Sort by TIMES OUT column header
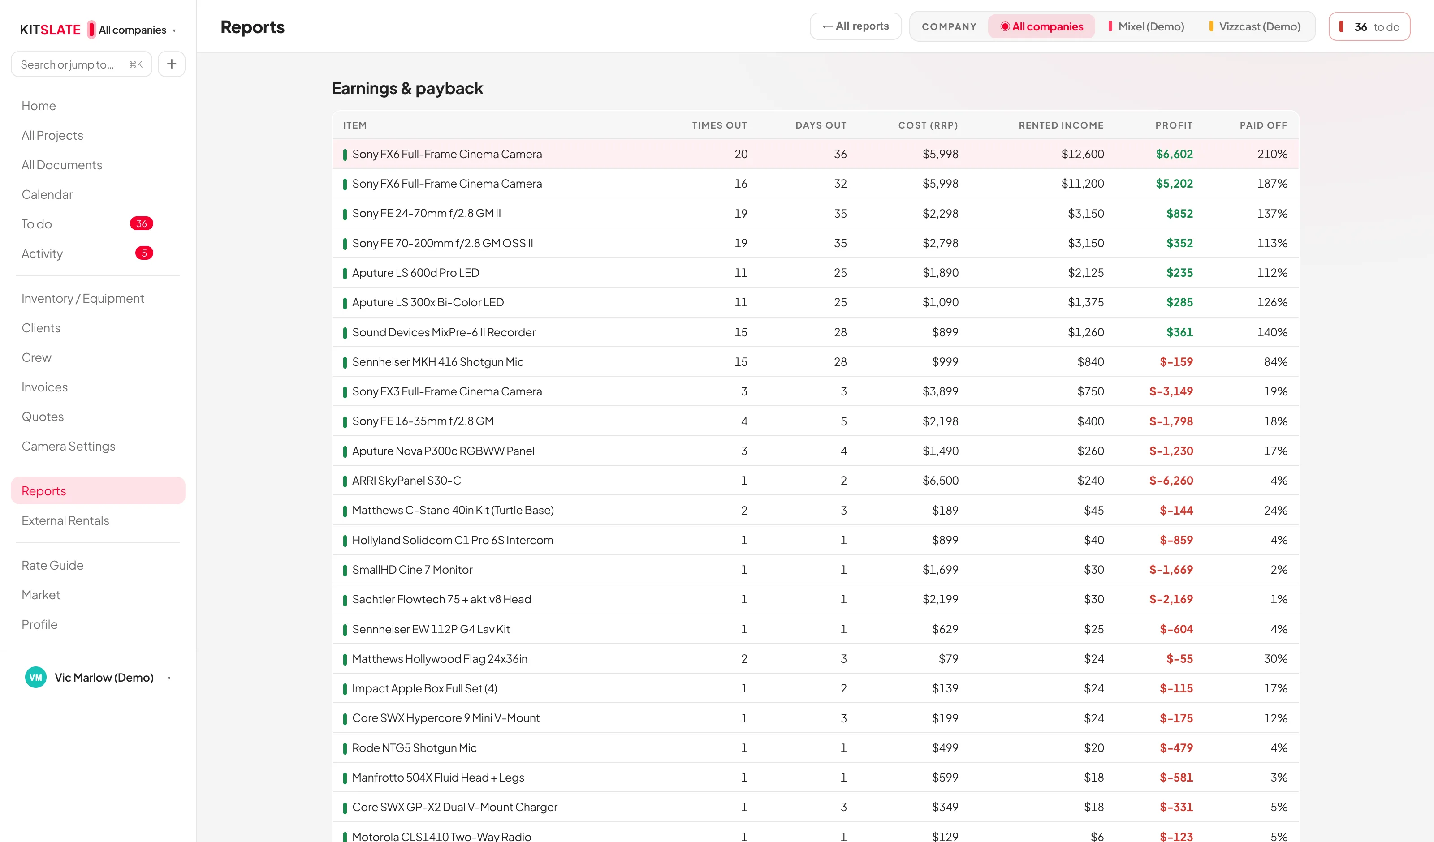1434x842 pixels. click(x=720, y=125)
